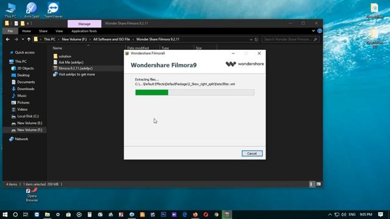The image size is (390, 219).
Task: Open Calculator from the taskbar
Action: [x=90, y=215]
